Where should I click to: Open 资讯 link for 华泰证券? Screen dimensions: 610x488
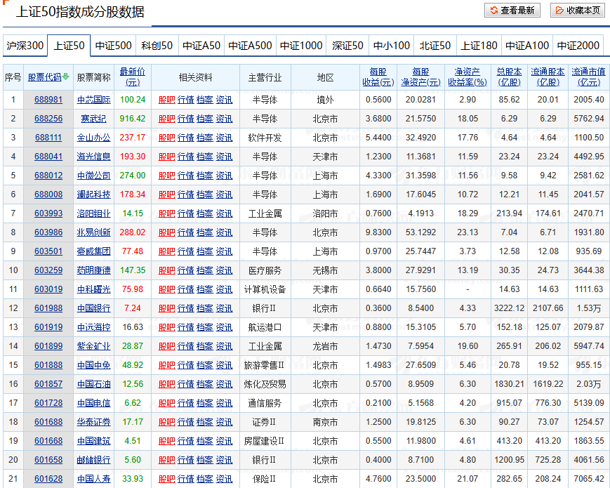click(224, 422)
